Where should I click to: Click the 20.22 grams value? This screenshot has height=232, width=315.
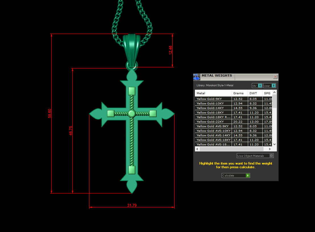point(238,122)
